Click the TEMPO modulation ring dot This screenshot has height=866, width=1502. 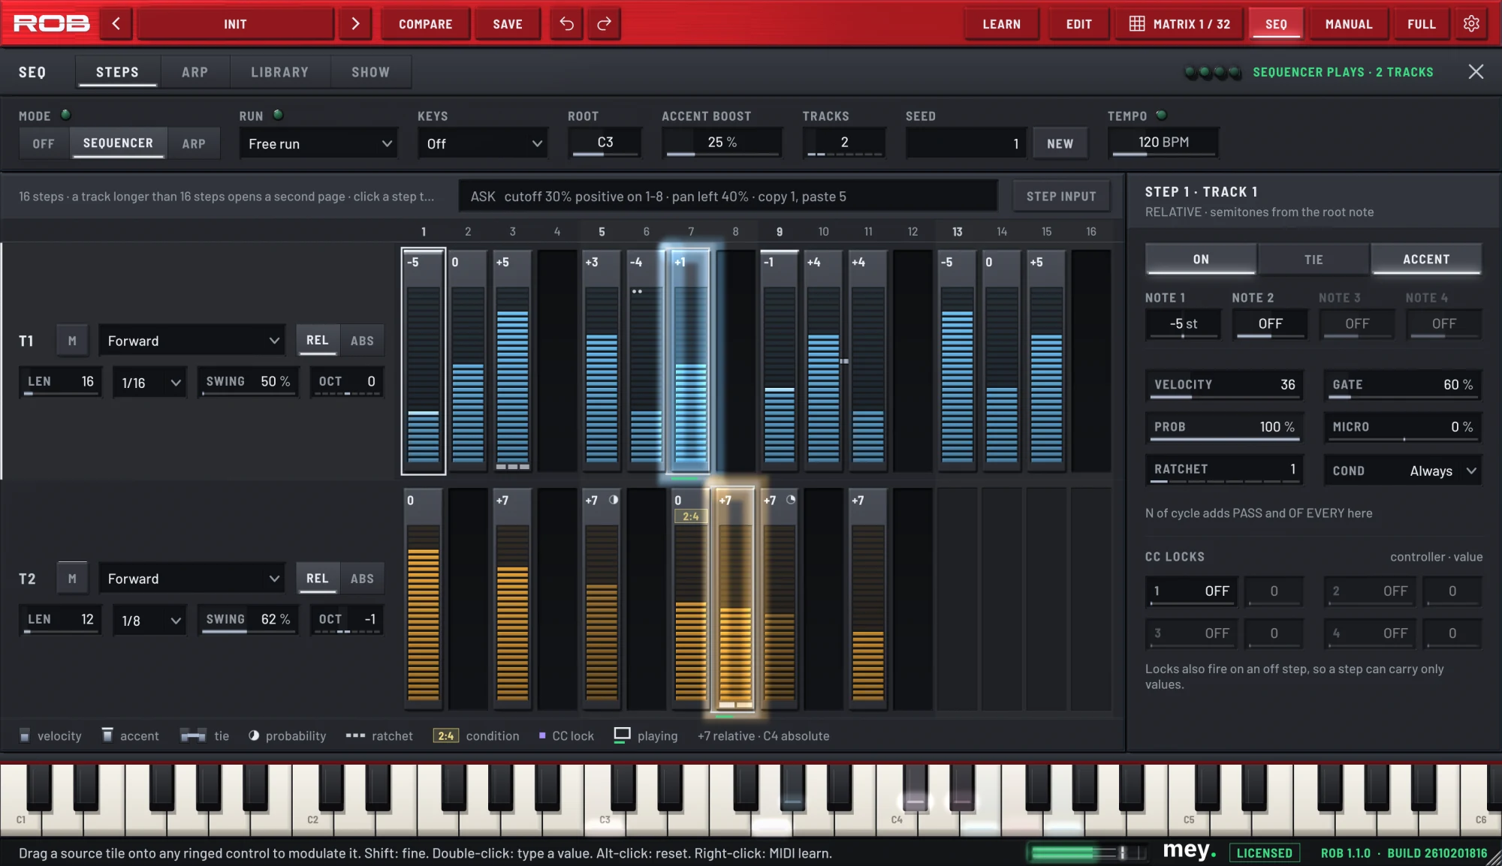click(1162, 115)
